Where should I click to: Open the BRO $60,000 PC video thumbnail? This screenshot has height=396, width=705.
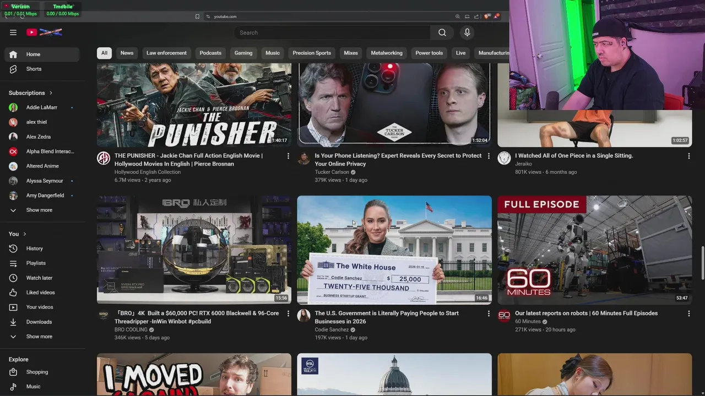[x=194, y=250]
